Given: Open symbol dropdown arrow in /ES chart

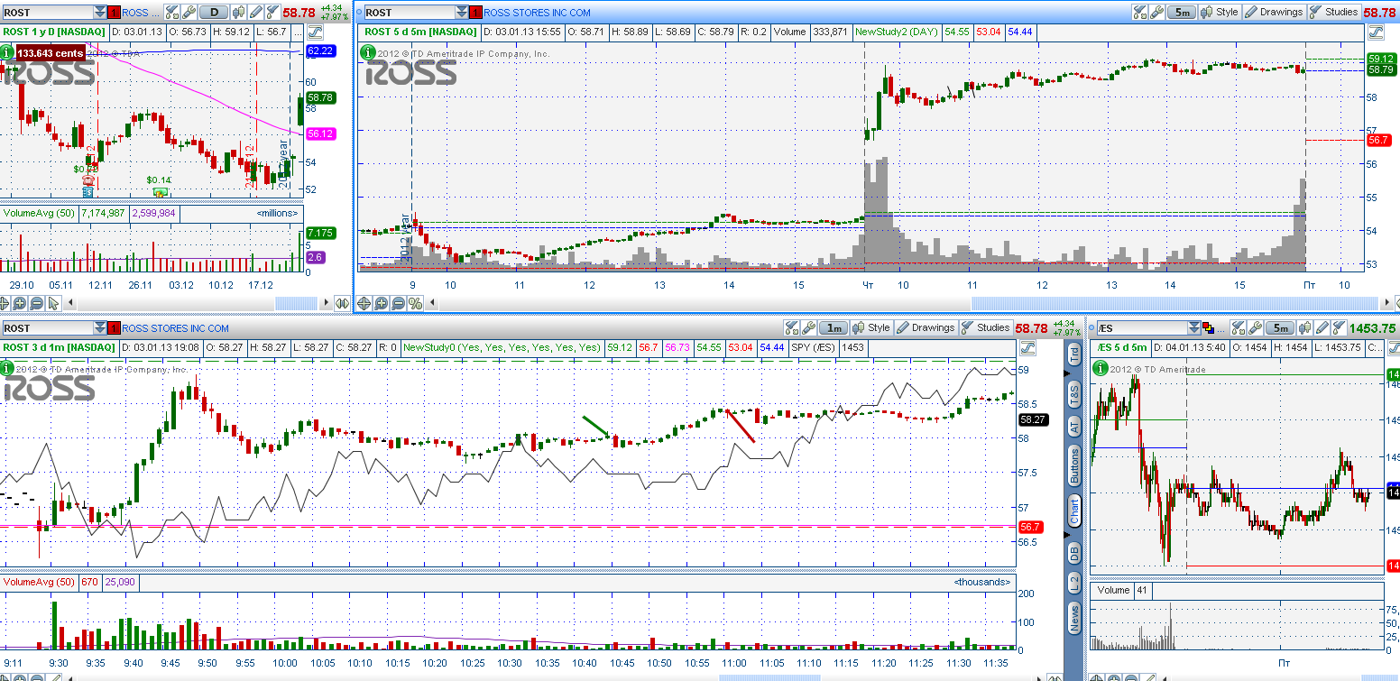Looking at the screenshot, I should (x=1193, y=328).
